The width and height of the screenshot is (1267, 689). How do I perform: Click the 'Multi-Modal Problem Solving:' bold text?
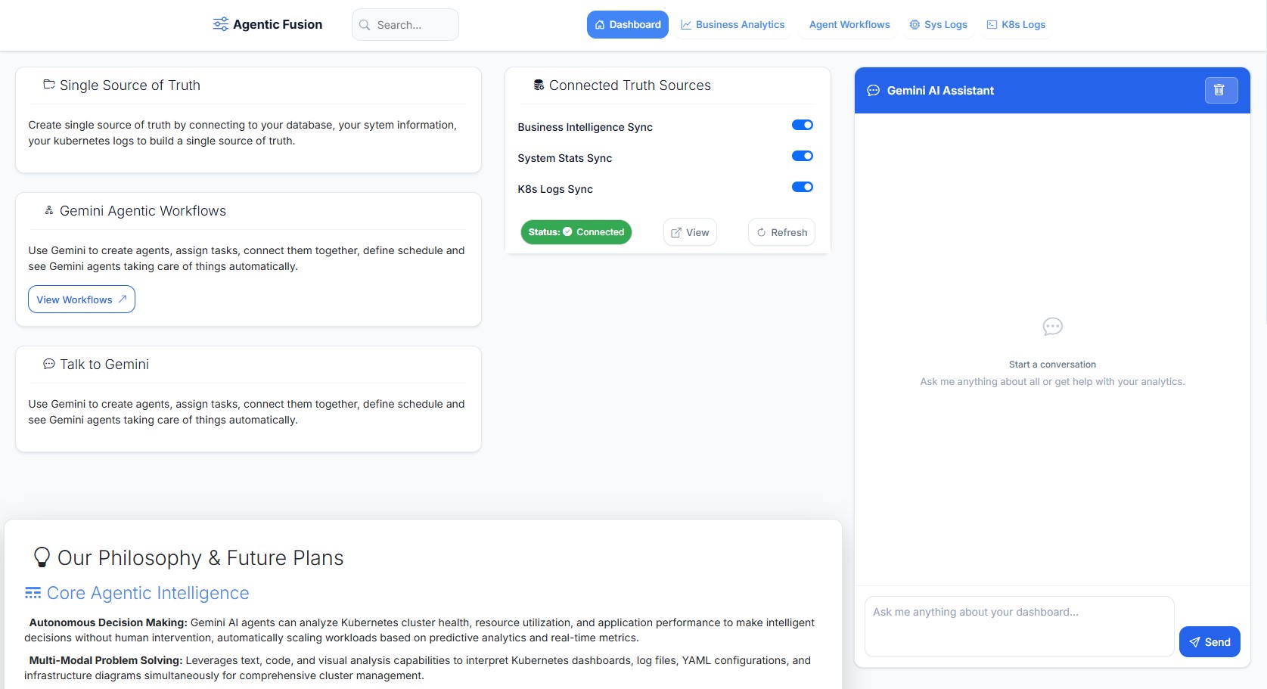[106, 660]
